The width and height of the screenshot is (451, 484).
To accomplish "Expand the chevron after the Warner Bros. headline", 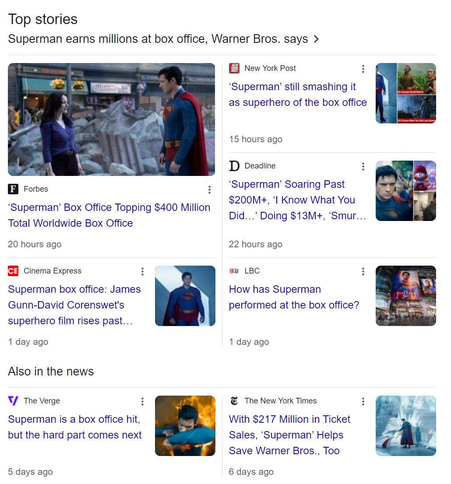I will click(316, 39).
